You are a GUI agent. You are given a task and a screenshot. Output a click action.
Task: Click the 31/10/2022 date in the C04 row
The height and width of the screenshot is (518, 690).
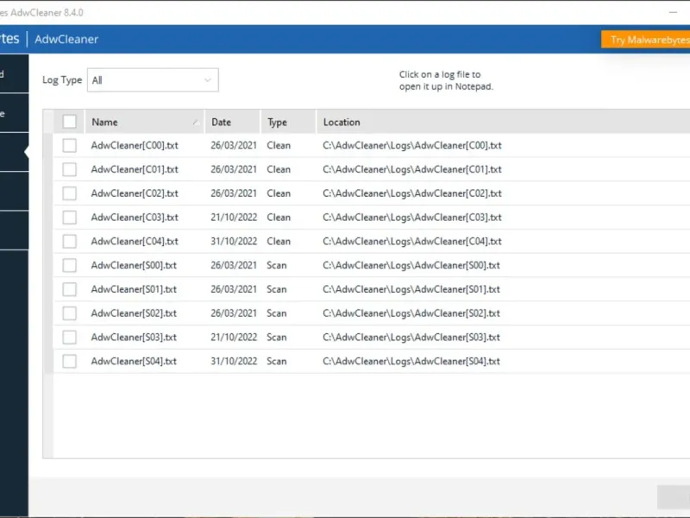pos(234,242)
